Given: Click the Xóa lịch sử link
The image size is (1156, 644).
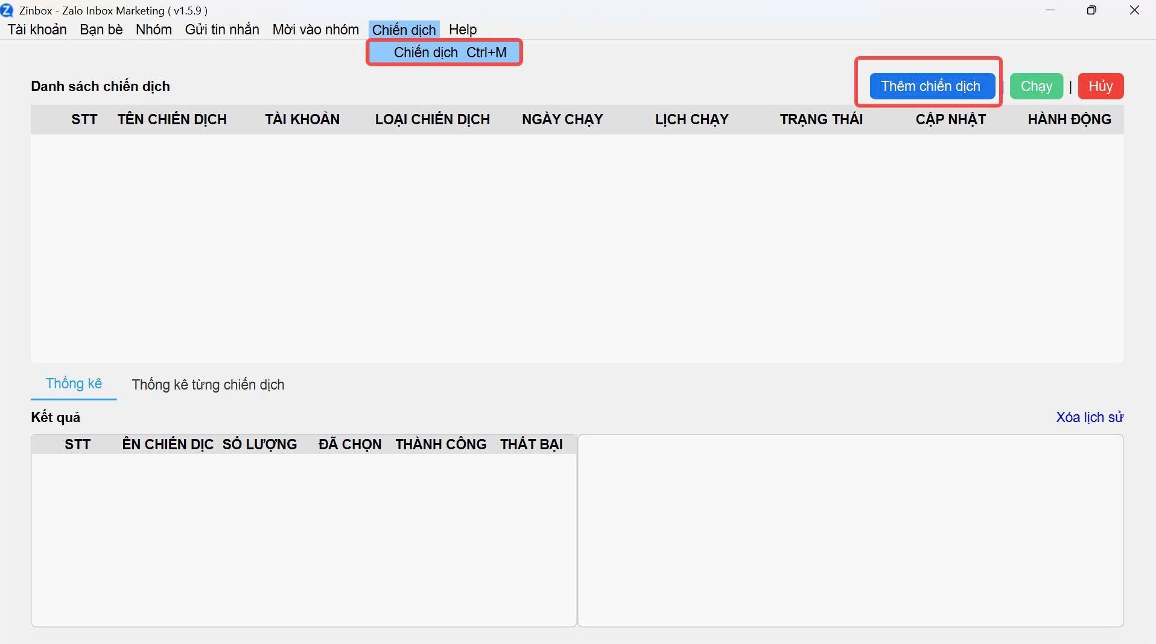Looking at the screenshot, I should coord(1089,417).
